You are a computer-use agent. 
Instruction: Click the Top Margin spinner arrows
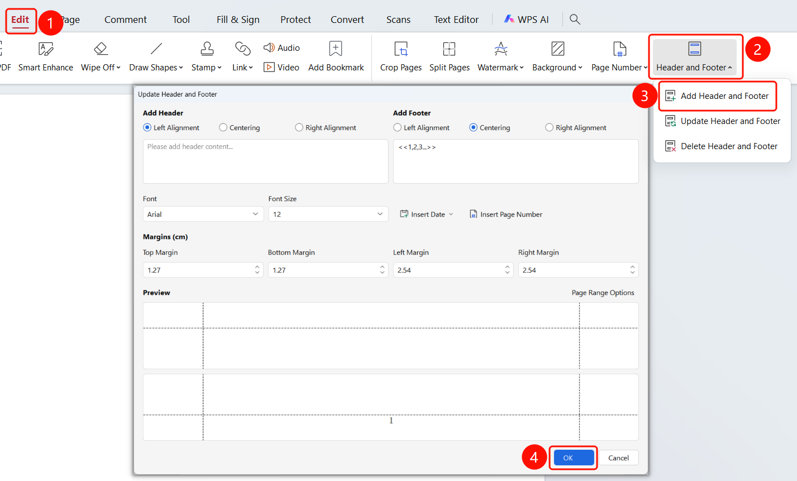point(257,270)
